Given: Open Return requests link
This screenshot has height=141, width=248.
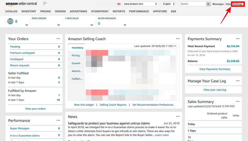Looking at the screenshot, I should (20, 65).
